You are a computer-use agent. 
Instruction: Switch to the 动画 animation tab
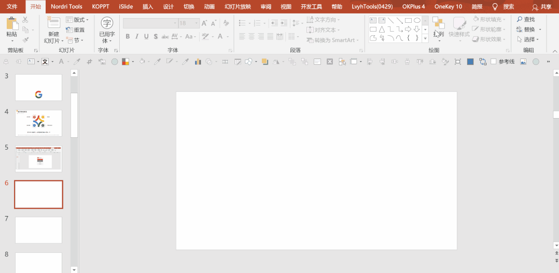click(x=209, y=6)
